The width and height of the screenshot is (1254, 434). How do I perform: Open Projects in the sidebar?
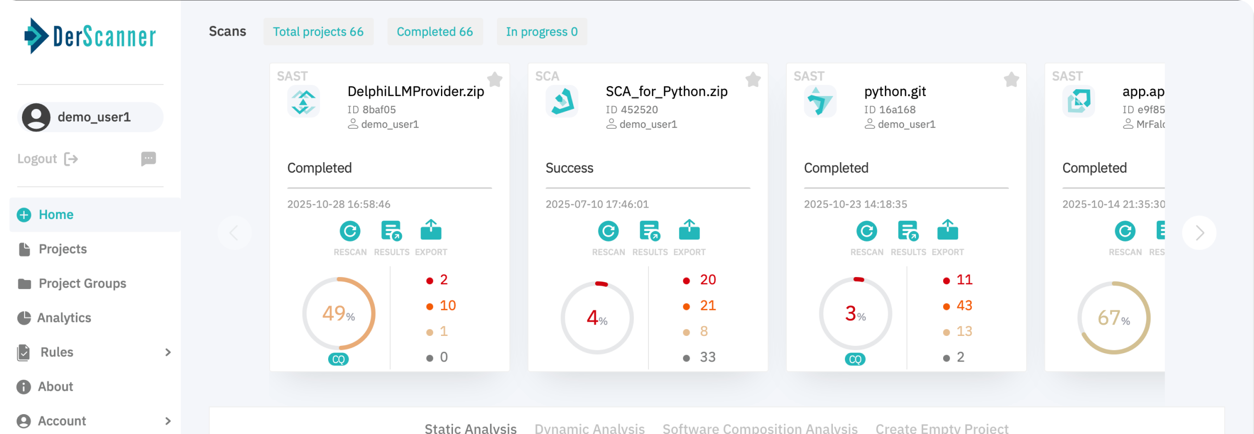63,249
